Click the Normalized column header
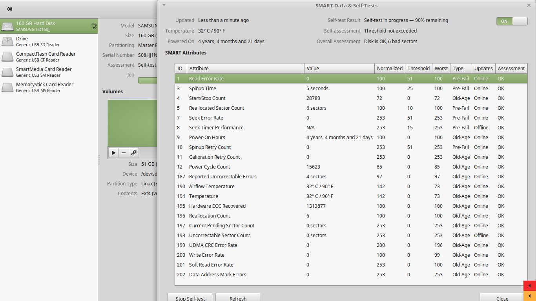 (x=390, y=68)
